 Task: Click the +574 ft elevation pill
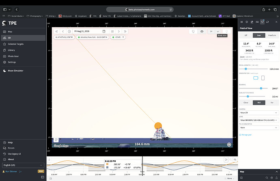tap(118, 37)
